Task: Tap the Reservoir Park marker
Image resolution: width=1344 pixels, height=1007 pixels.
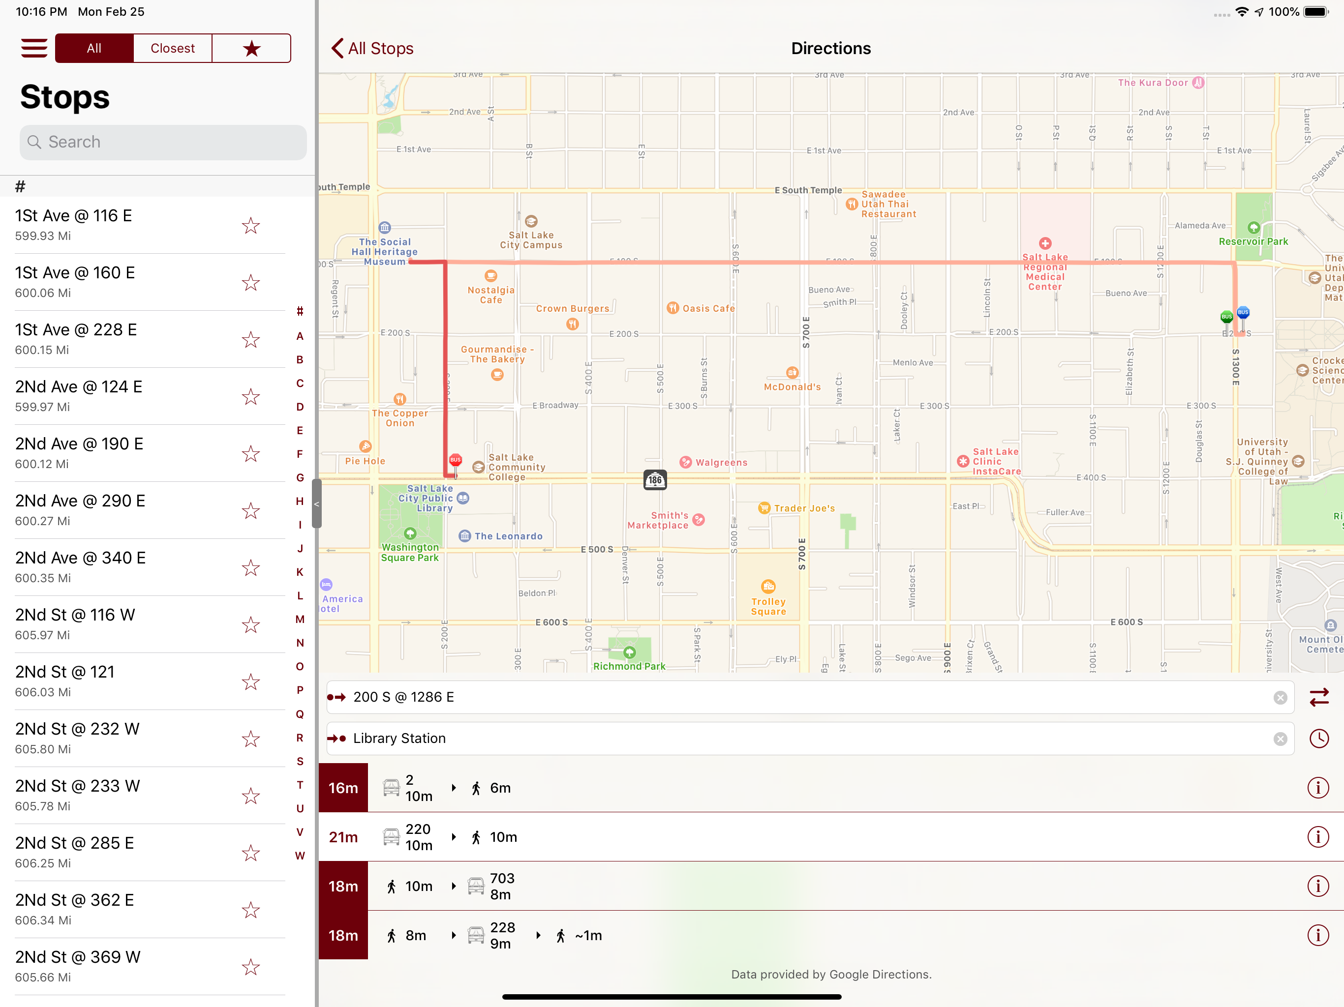Action: point(1253,228)
